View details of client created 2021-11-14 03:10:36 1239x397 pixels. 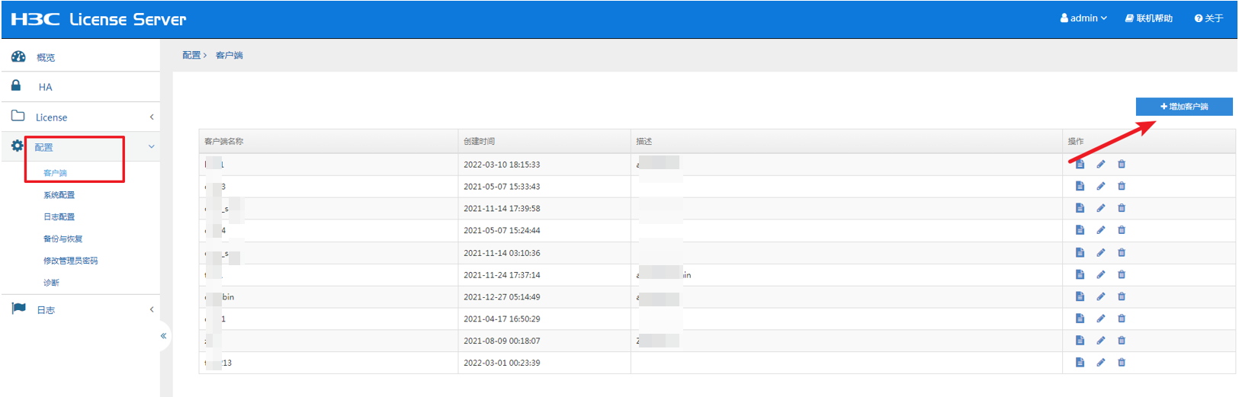coord(1080,252)
